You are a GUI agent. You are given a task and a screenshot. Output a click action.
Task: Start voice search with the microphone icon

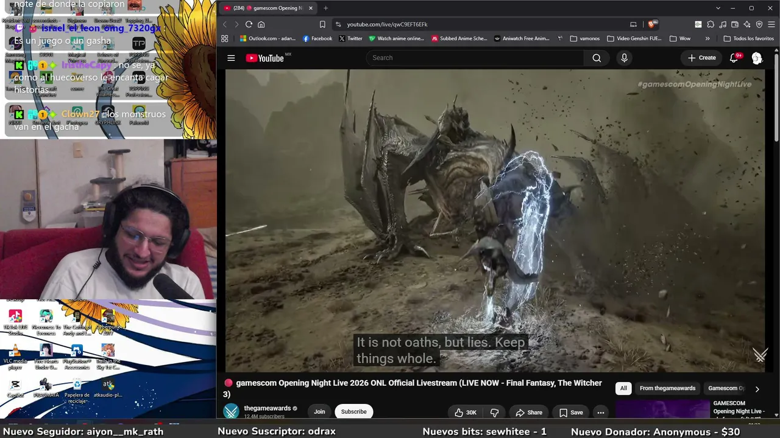click(624, 58)
